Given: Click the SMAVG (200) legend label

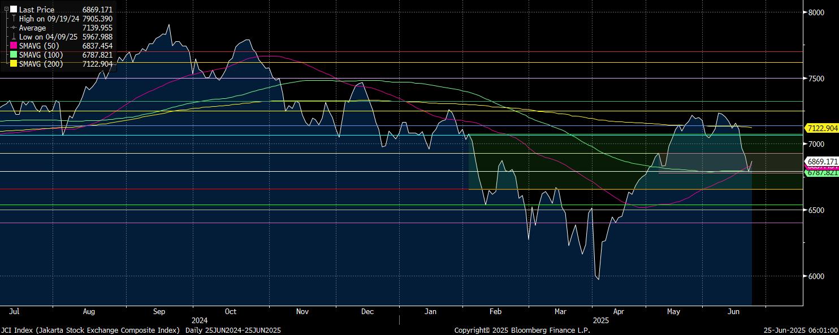Looking at the screenshot, I should 41,64.
